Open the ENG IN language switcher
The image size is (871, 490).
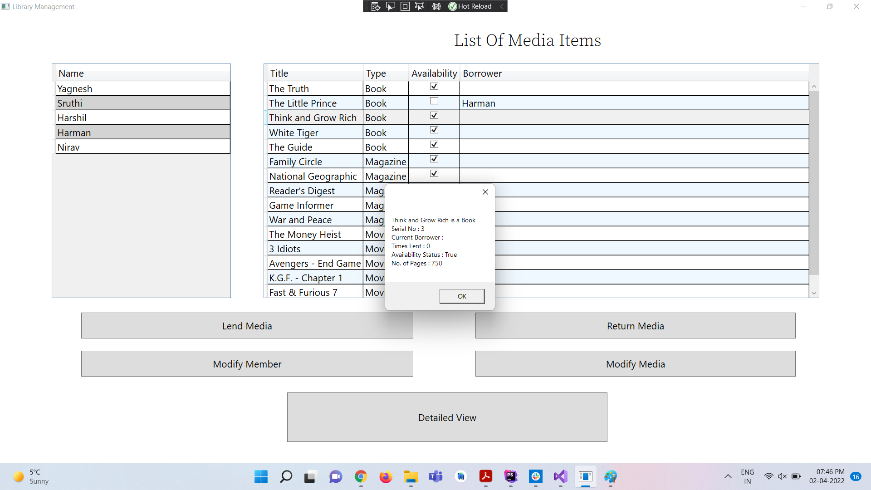tap(747, 476)
